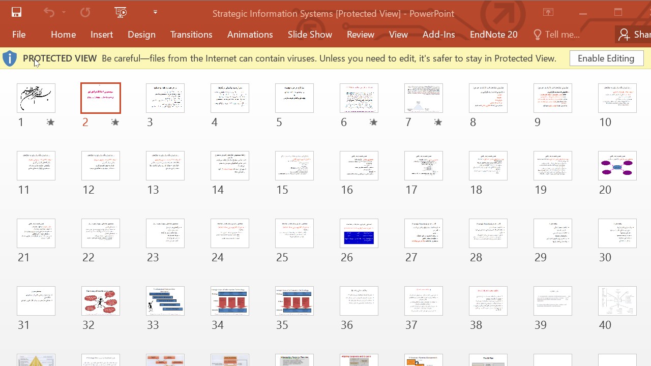Open the Review tab
The width and height of the screenshot is (651, 366).
coord(361,35)
